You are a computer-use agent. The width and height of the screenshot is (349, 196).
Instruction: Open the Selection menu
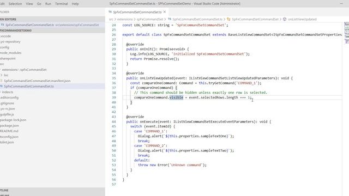tap(15, 4)
